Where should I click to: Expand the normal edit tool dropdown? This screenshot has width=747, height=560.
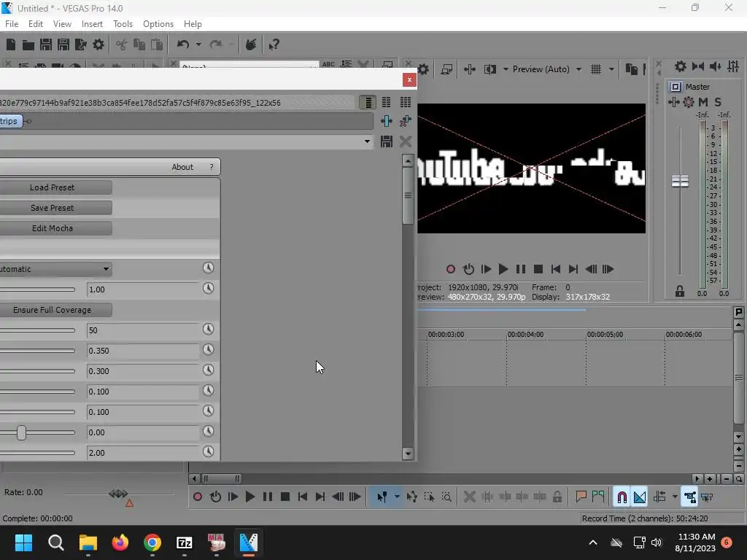(396, 497)
